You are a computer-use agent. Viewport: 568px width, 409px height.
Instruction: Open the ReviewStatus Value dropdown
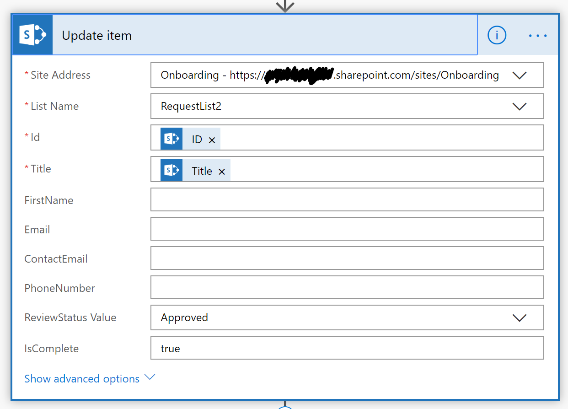pos(520,318)
